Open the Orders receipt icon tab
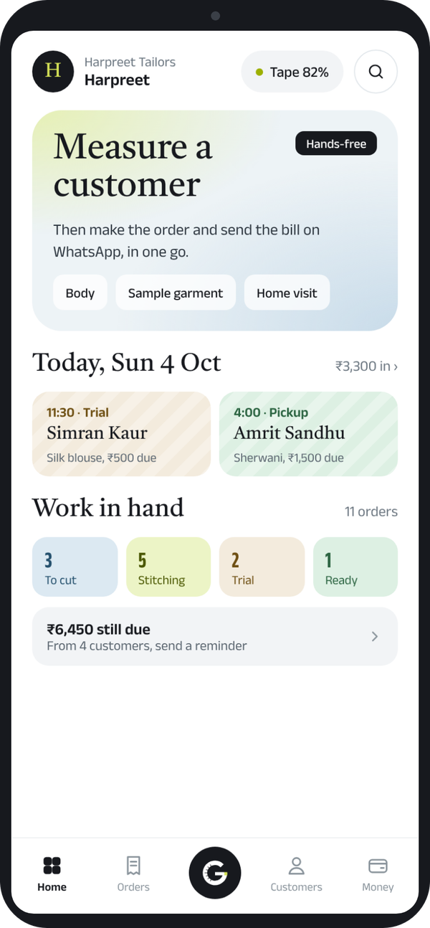430x928 pixels. [x=133, y=873]
